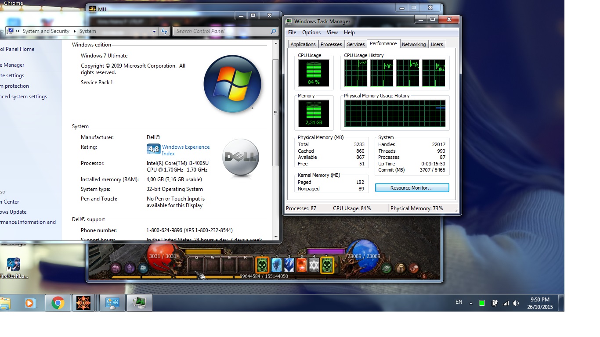Screen dimensions: 600x337
Task: Open the System protection sidebar link
Action: pos(14,86)
